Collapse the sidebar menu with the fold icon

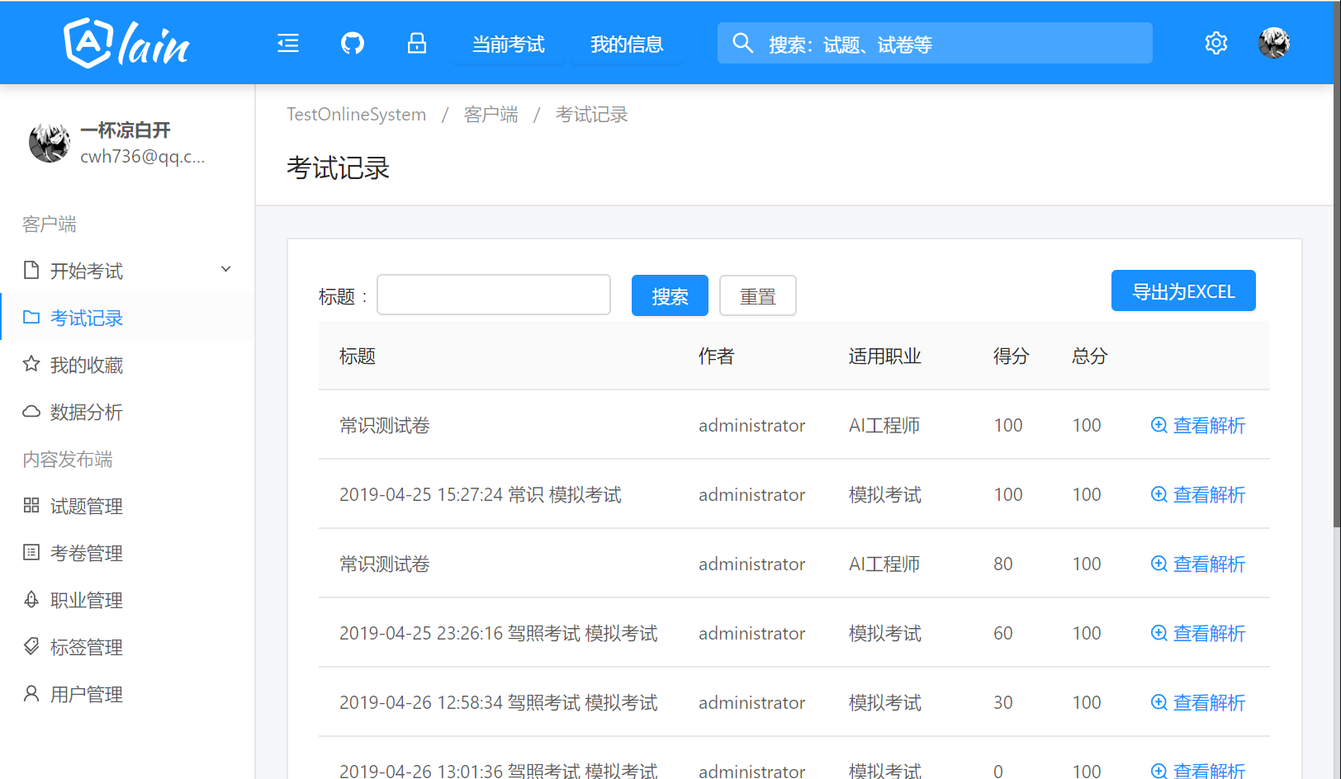(x=288, y=43)
